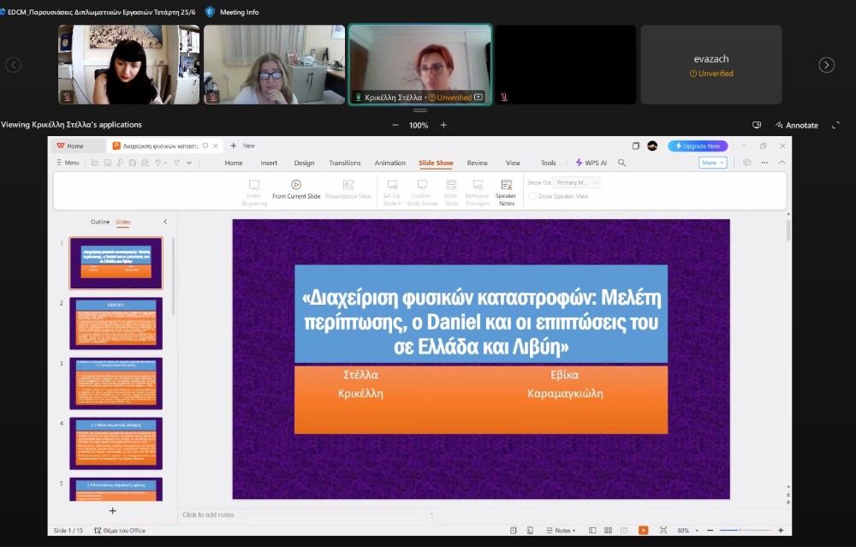
Task: Click the Upgrade Now button
Action: tap(698, 146)
